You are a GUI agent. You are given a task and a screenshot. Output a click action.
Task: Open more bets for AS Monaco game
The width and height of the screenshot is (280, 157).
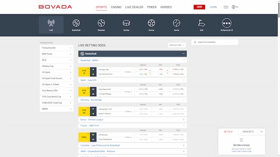pos(128,137)
